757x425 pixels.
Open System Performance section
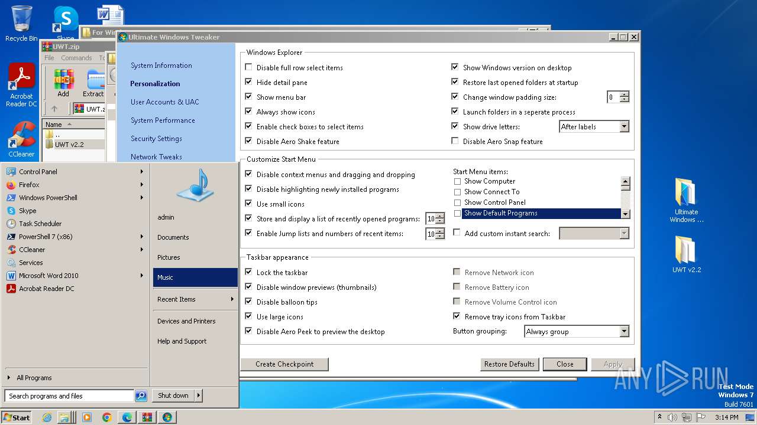(x=163, y=120)
